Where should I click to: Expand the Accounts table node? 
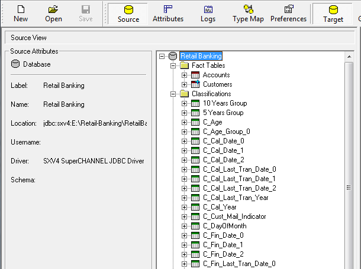pyautogui.click(x=184, y=75)
